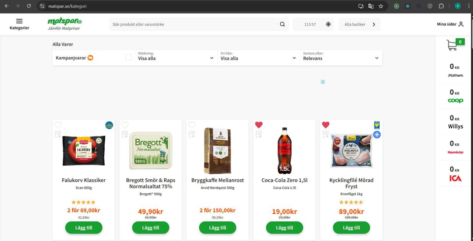Add Falukorv Klassiker to a list icon
This screenshot has height=241, width=473.
point(58,134)
